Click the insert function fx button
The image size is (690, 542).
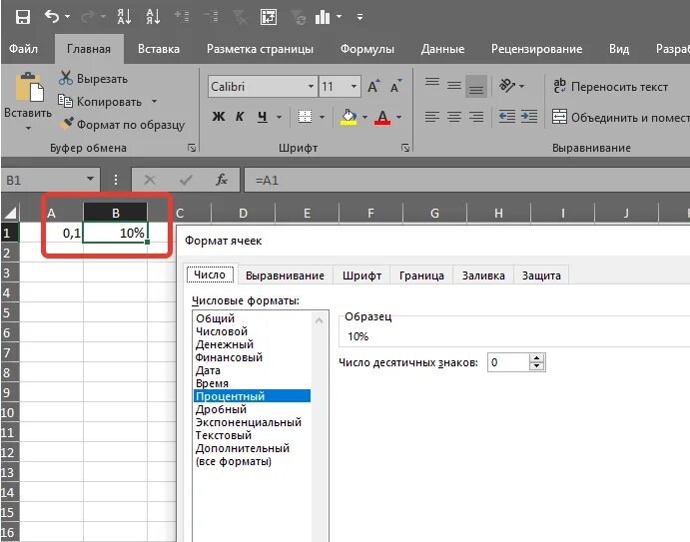click(x=222, y=180)
